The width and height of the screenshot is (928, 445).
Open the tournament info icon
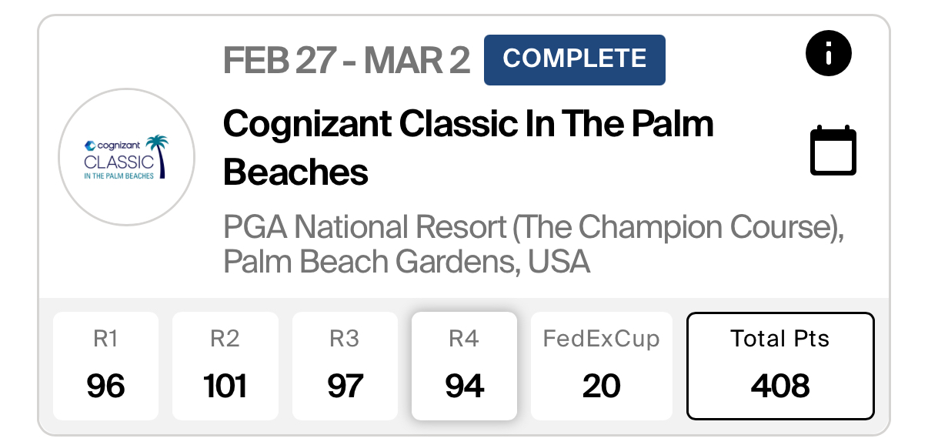[x=829, y=53]
